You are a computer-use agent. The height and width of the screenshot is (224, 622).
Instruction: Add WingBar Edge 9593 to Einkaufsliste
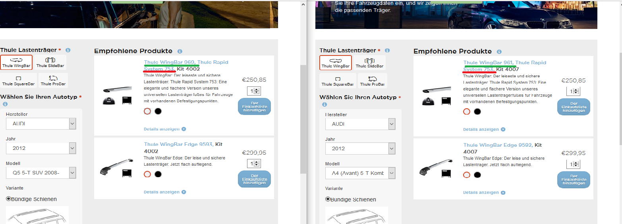(254, 179)
